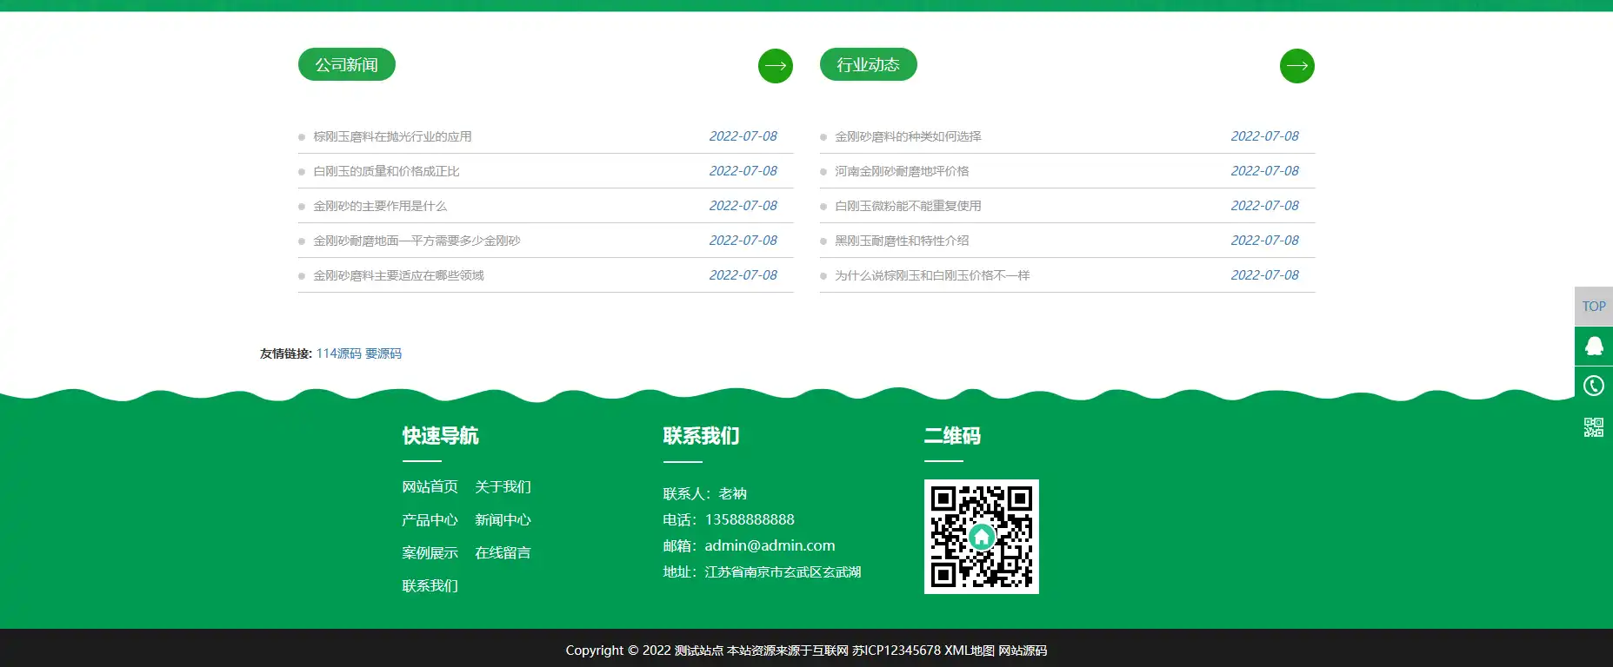Open article 黑刚玉耐磨性和特性介绍

click(902, 241)
